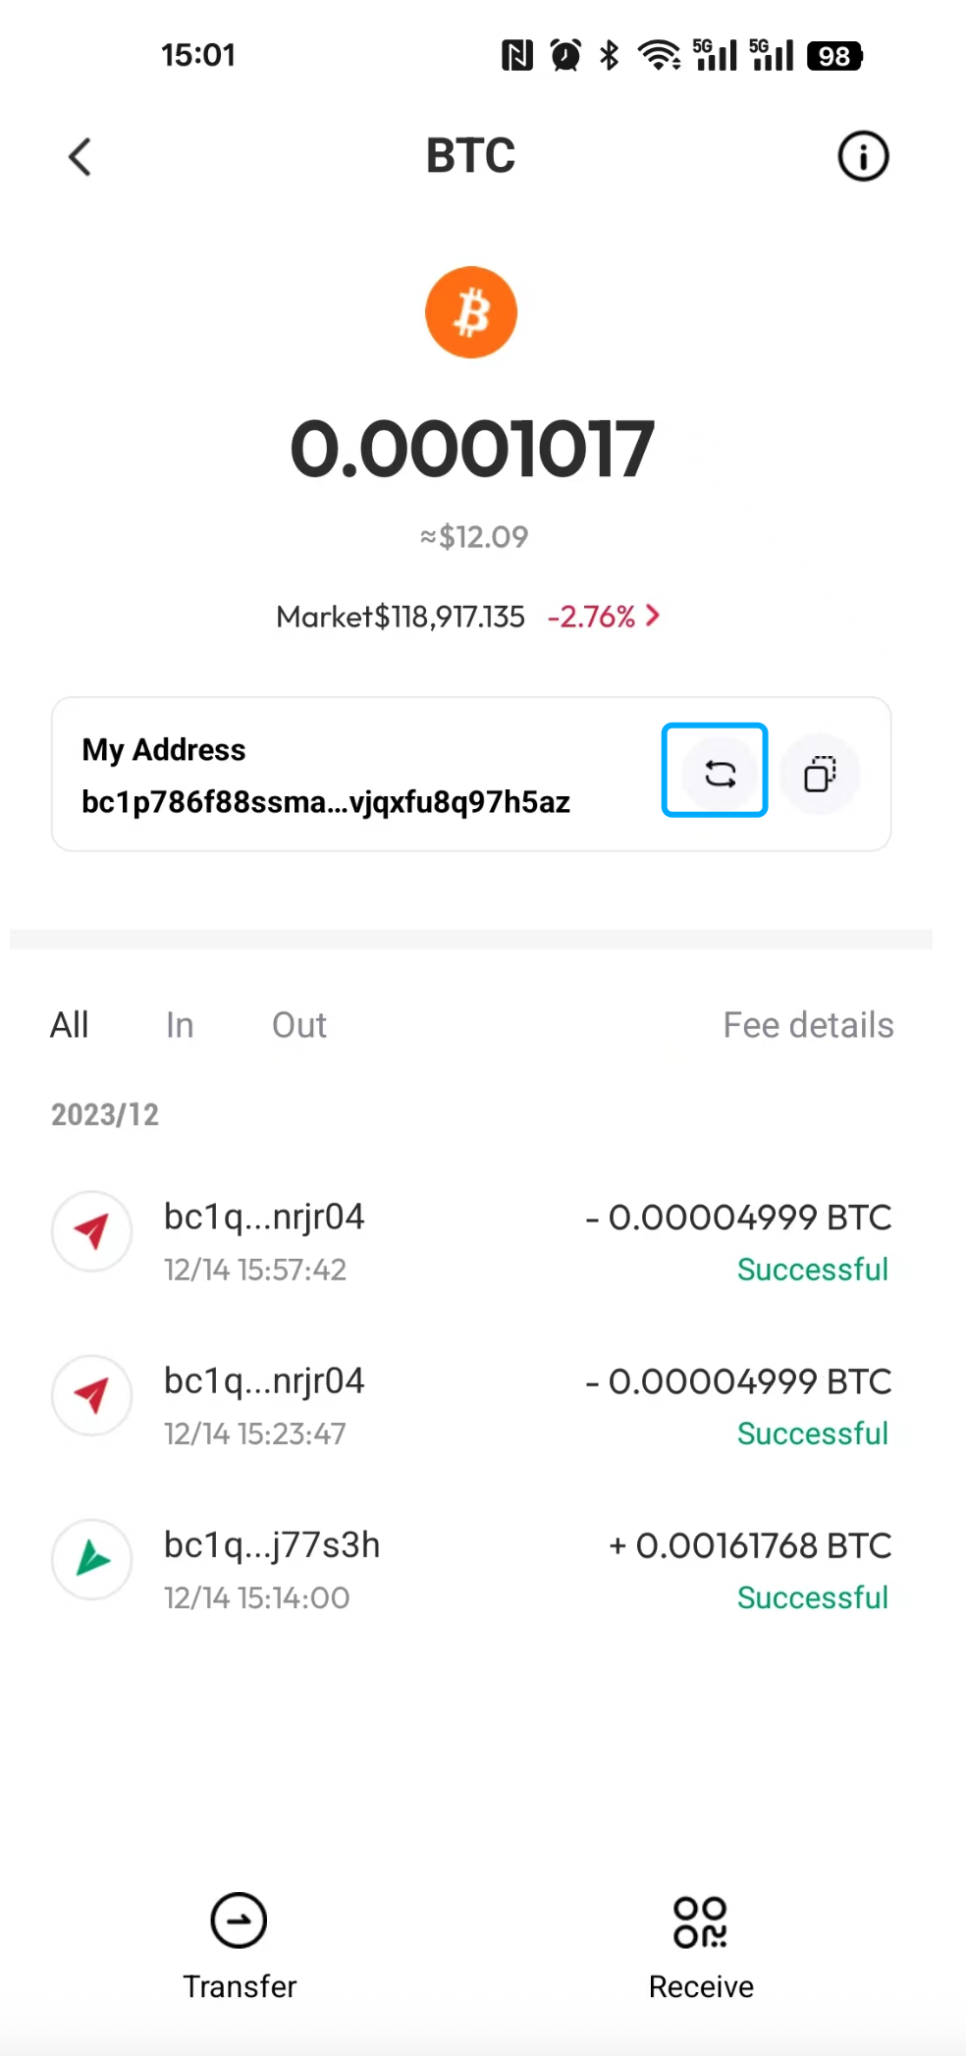Switch address type with swap icon
The height and width of the screenshot is (2056, 966).
pyautogui.click(x=720, y=774)
